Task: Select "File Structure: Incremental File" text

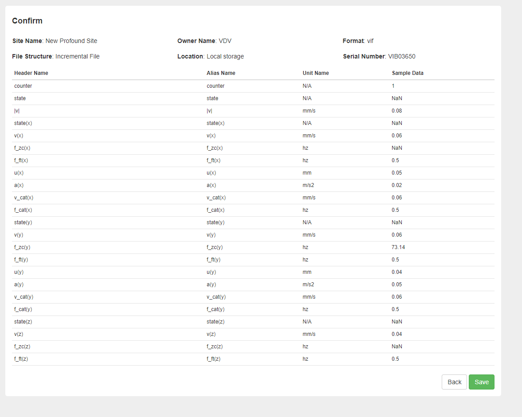Action: 56,56
